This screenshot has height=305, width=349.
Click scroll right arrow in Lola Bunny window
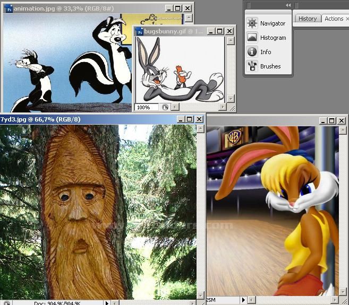334,300
